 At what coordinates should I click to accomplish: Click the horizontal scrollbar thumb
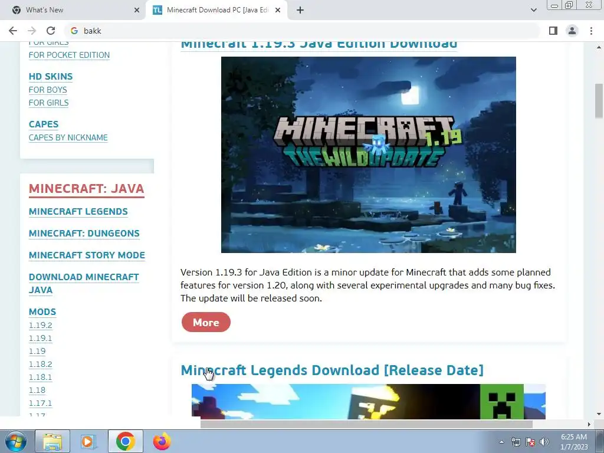click(366, 424)
